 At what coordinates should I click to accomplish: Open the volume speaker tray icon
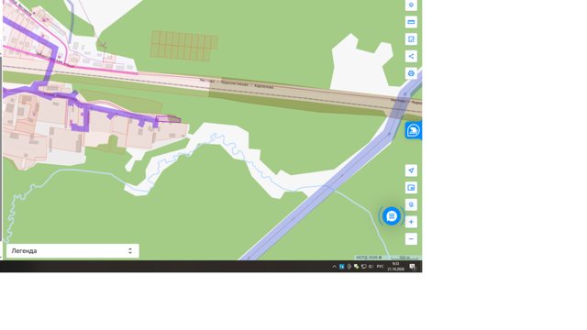click(x=371, y=267)
